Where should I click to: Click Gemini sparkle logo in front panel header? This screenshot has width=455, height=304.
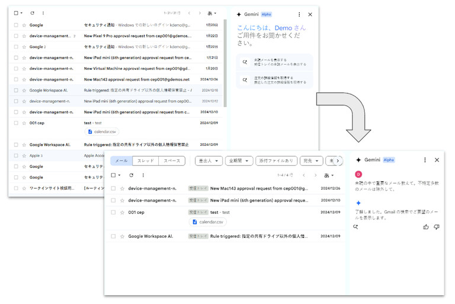(358, 160)
